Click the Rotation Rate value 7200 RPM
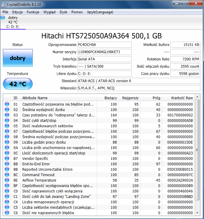This screenshot has height=219, width=204. click(x=185, y=59)
